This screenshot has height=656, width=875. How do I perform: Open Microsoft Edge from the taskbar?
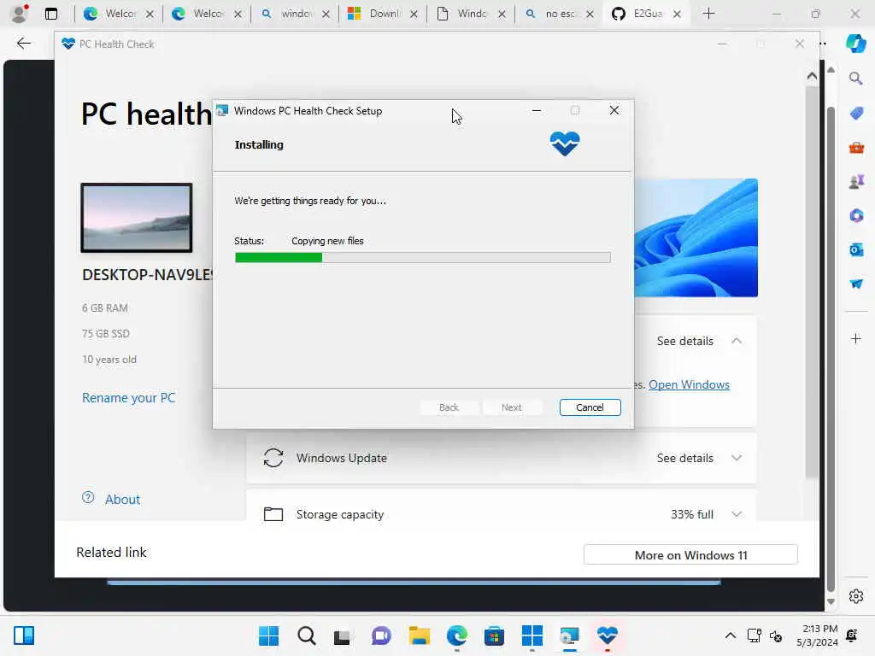pos(456,635)
